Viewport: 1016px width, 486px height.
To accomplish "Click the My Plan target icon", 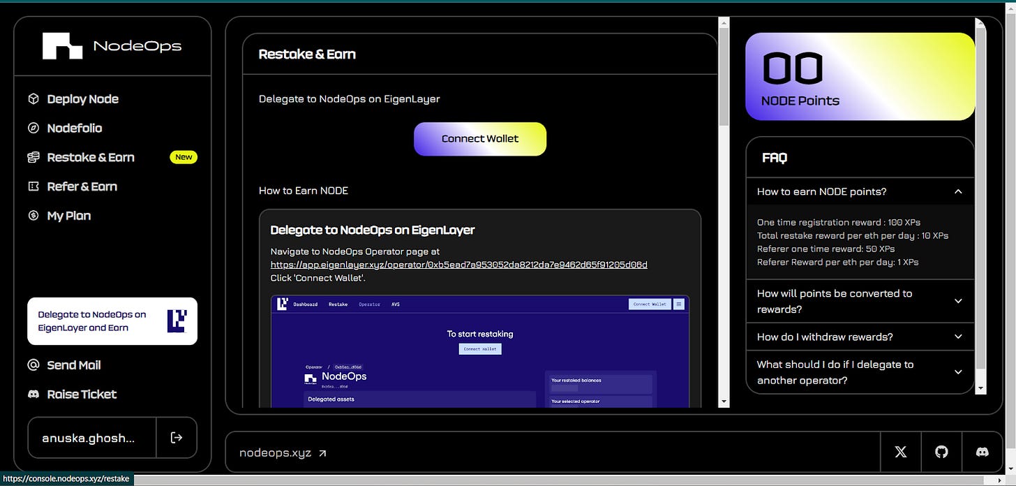I will click(33, 216).
